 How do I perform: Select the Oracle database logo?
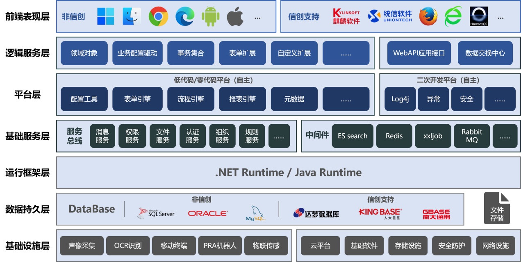(x=207, y=213)
